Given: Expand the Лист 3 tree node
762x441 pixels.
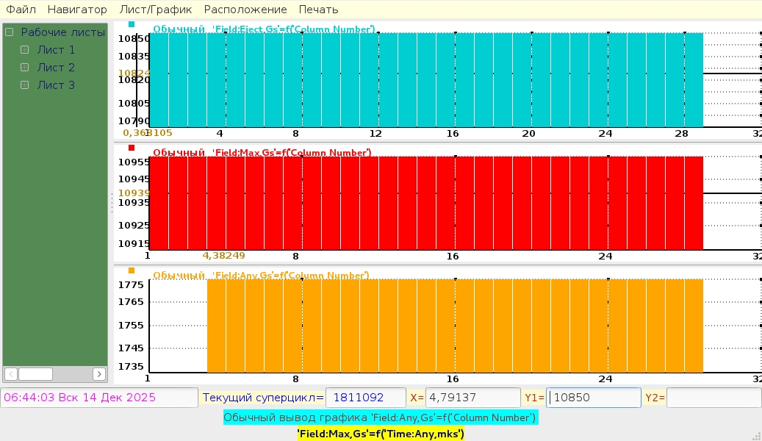Looking at the screenshot, I should (24, 85).
